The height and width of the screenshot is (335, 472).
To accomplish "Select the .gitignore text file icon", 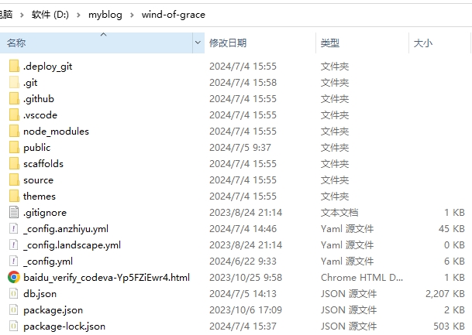I will click(14, 213).
